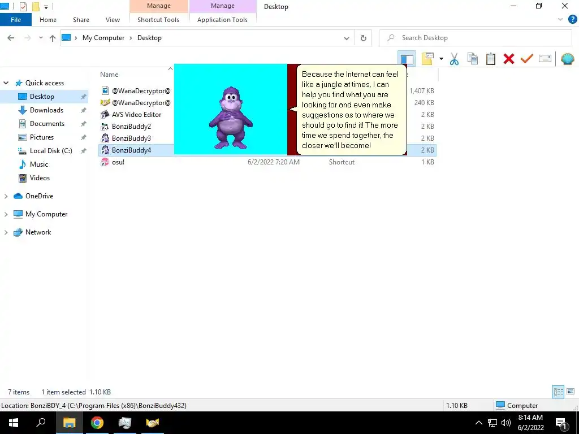Open the Application Tools tab

(222, 20)
